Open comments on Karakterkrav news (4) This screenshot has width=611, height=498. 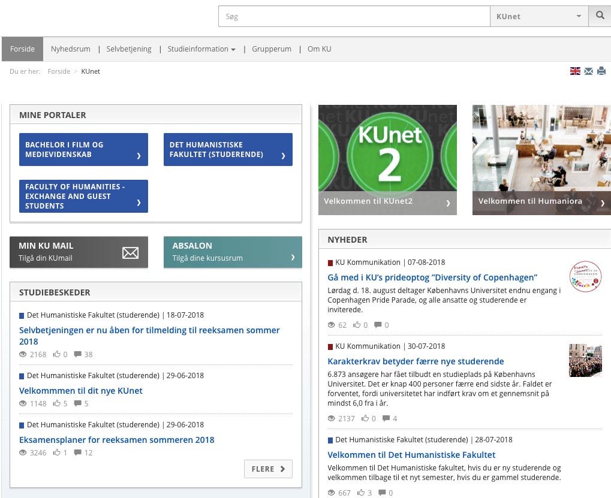pos(386,418)
